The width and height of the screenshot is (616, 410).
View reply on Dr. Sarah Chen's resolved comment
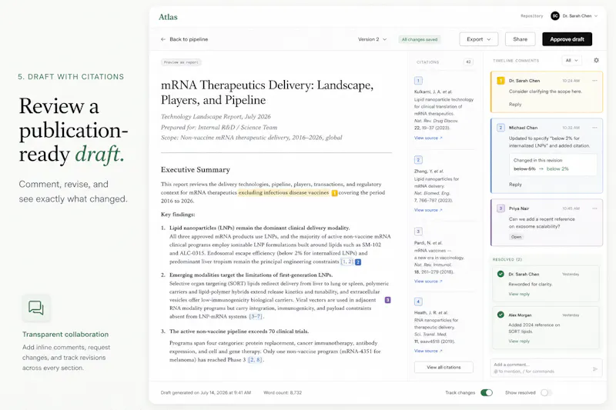click(x=519, y=294)
